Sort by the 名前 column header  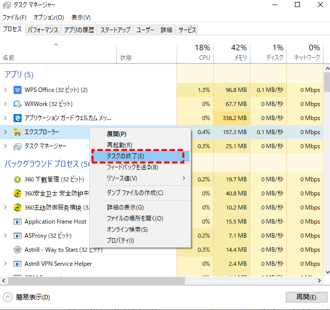58,53
